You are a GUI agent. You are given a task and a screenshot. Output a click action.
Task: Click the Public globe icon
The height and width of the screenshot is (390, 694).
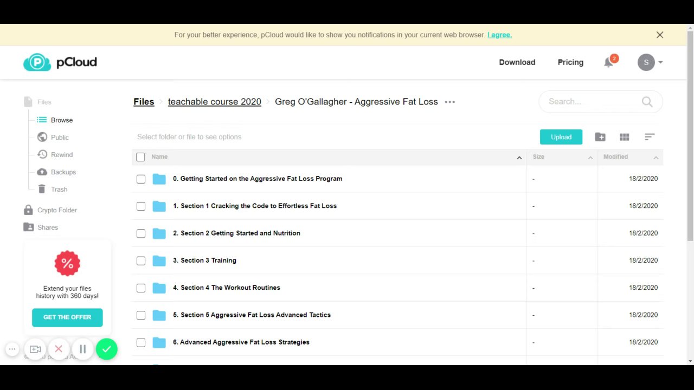pos(42,137)
